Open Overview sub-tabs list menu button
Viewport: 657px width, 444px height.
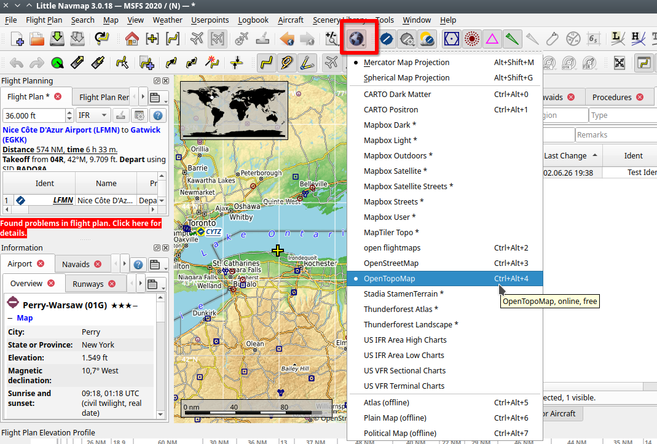pos(156,284)
